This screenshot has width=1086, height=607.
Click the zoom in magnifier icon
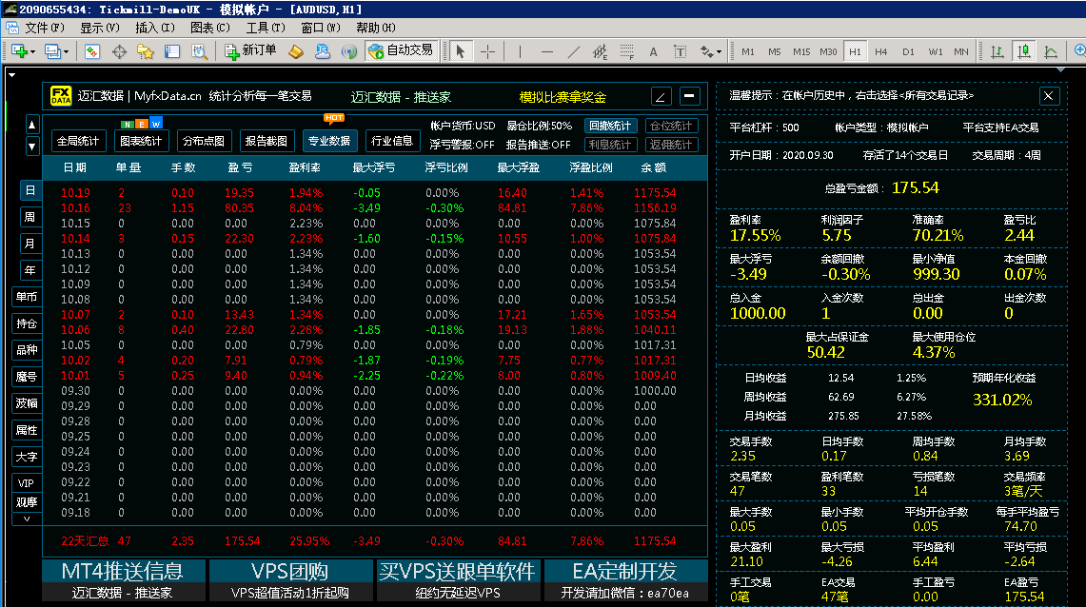pos(1079,51)
